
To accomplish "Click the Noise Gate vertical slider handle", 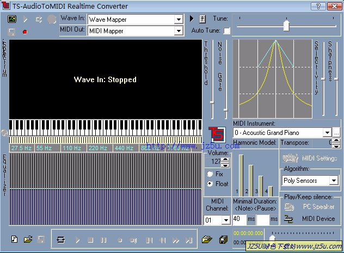I will coord(225,110).
